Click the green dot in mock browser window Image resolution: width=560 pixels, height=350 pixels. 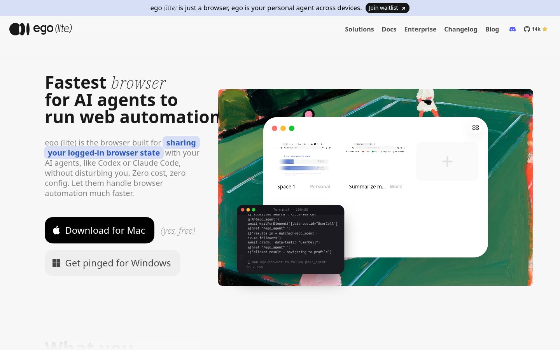point(292,128)
